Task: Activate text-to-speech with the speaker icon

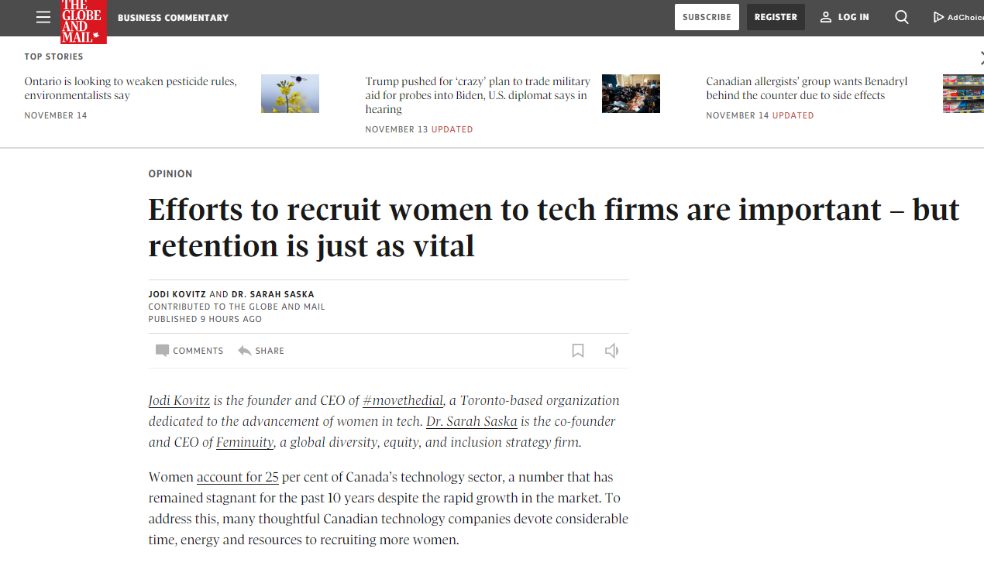Action: tap(611, 350)
